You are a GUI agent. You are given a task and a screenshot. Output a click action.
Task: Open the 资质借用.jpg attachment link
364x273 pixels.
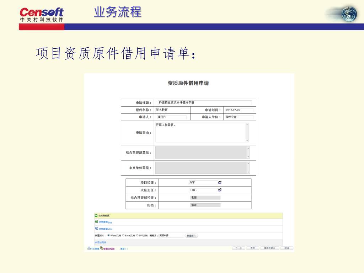tap(105, 222)
